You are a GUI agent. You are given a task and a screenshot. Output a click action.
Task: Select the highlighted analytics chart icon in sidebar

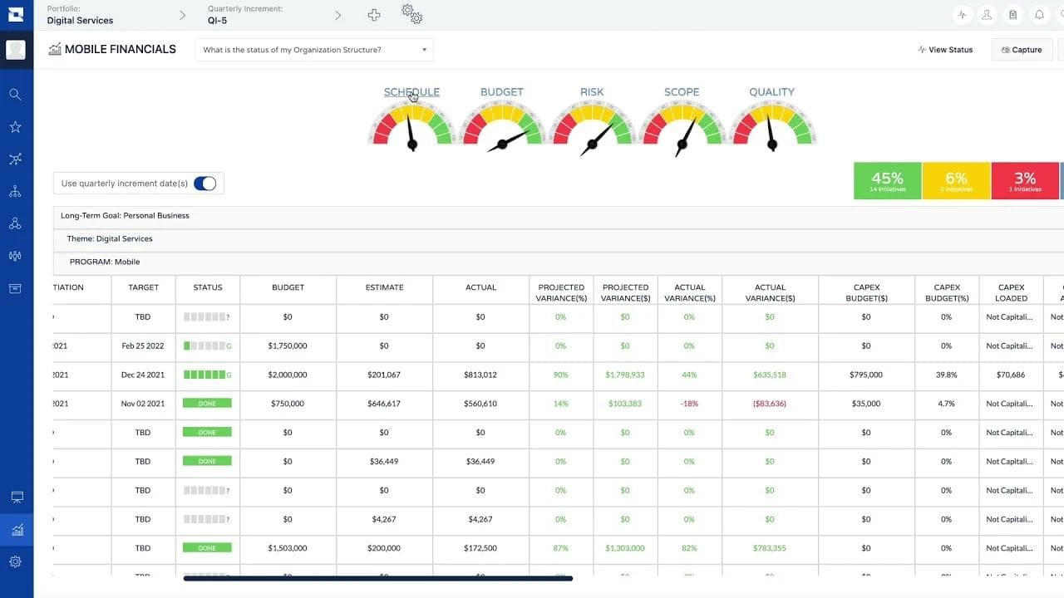(15, 529)
